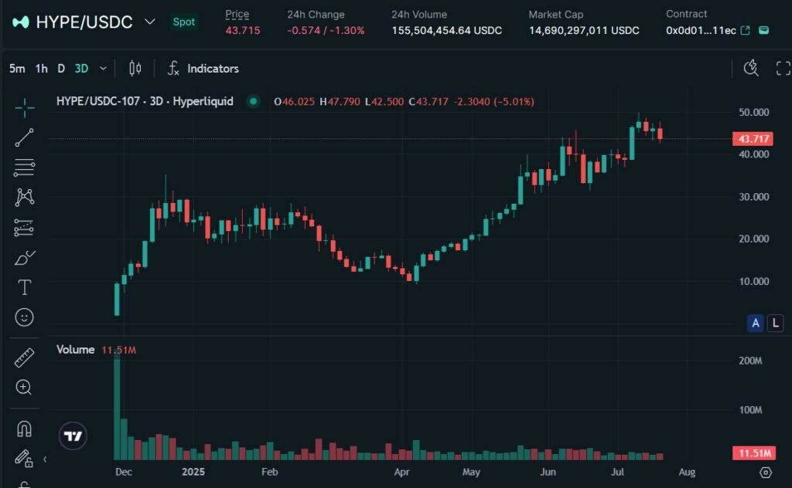Expand the timeframe interval dropdown arrow

103,68
